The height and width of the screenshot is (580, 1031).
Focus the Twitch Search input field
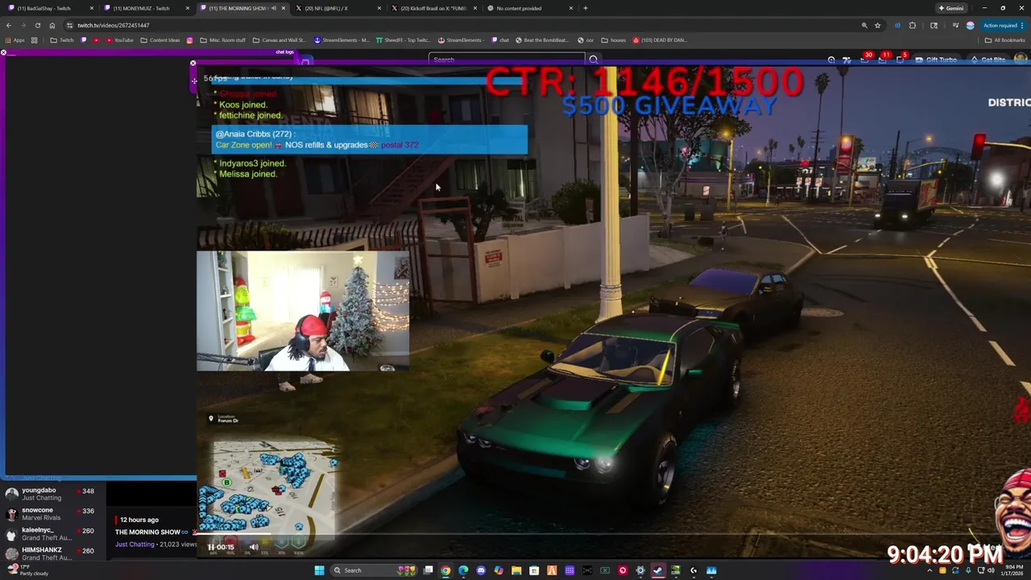507,60
